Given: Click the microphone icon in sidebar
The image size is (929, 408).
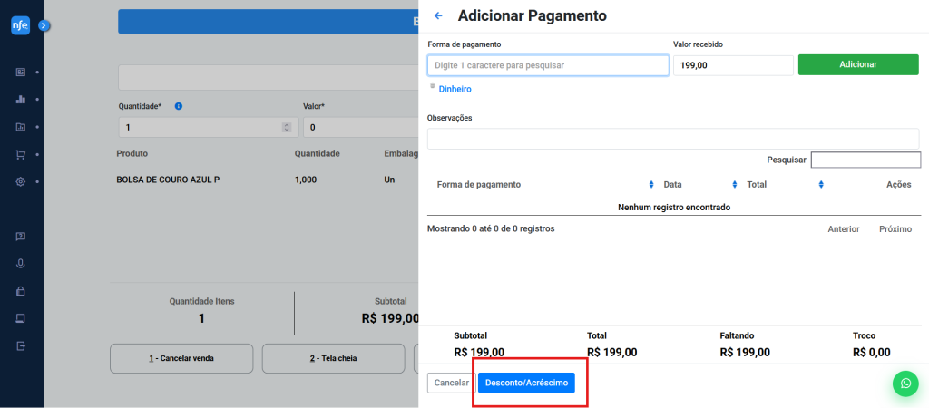Looking at the screenshot, I should [21, 264].
